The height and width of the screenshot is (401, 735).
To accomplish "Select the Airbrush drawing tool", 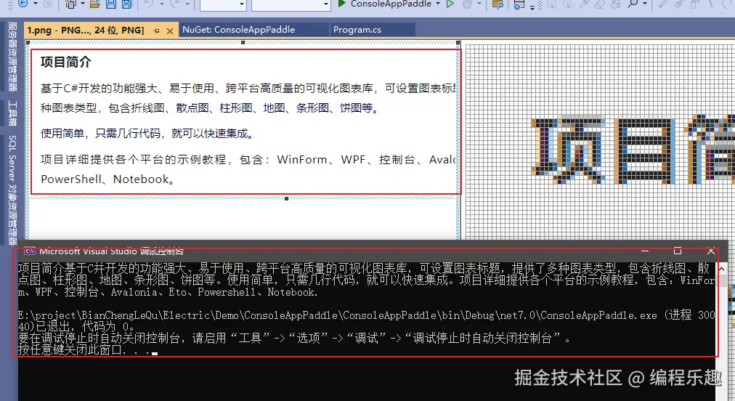I will 694,4.
